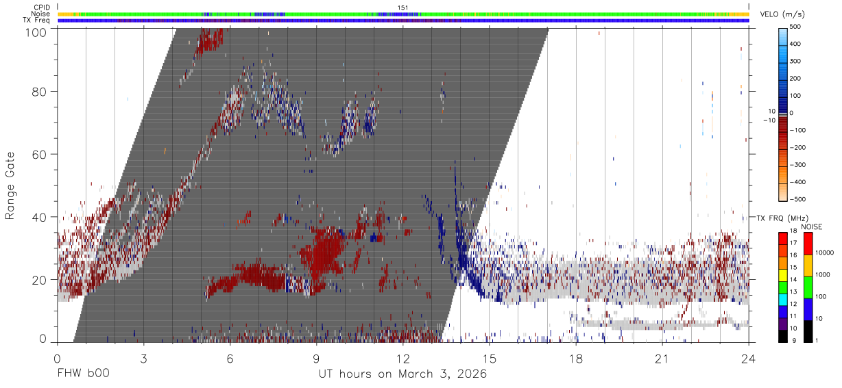The image size is (842, 388).
Task: Click the red TX frequency swatch
Action: 784,238
